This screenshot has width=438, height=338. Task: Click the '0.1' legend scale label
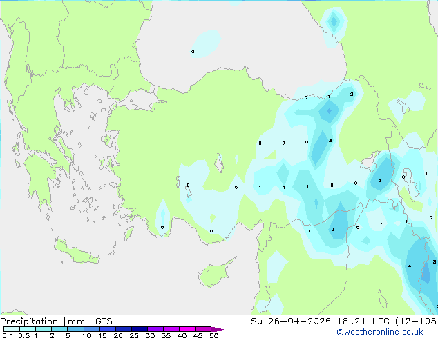[8, 335]
